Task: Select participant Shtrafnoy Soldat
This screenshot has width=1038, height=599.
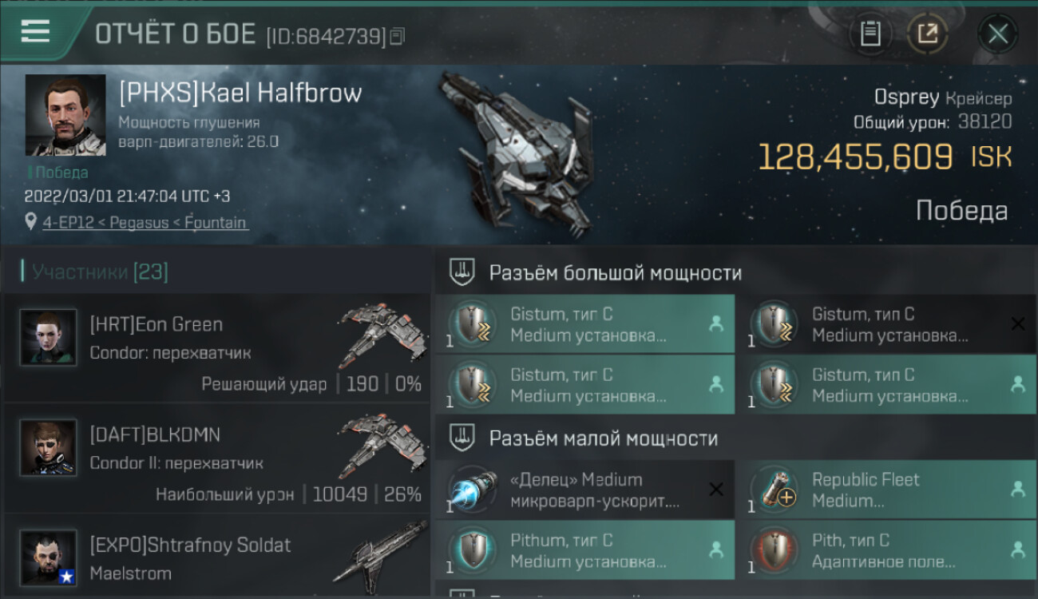Action: pyautogui.click(x=217, y=556)
